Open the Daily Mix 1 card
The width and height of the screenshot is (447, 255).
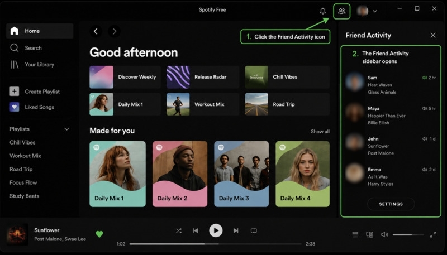[117, 174]
